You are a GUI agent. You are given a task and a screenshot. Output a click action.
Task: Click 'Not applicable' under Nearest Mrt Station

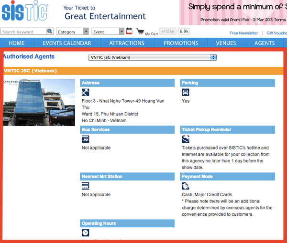pyautogui.click(x=96, y=195)
